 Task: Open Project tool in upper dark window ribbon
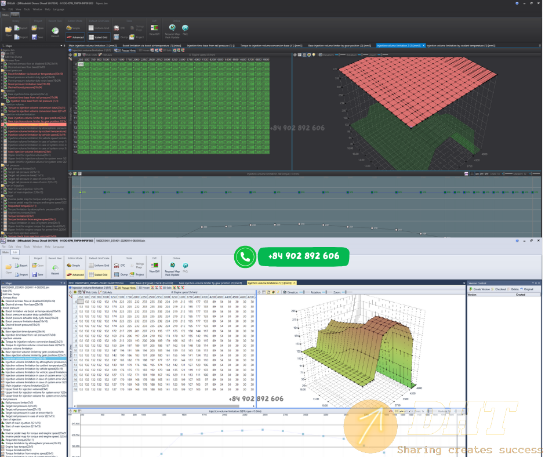coord(137,37)
